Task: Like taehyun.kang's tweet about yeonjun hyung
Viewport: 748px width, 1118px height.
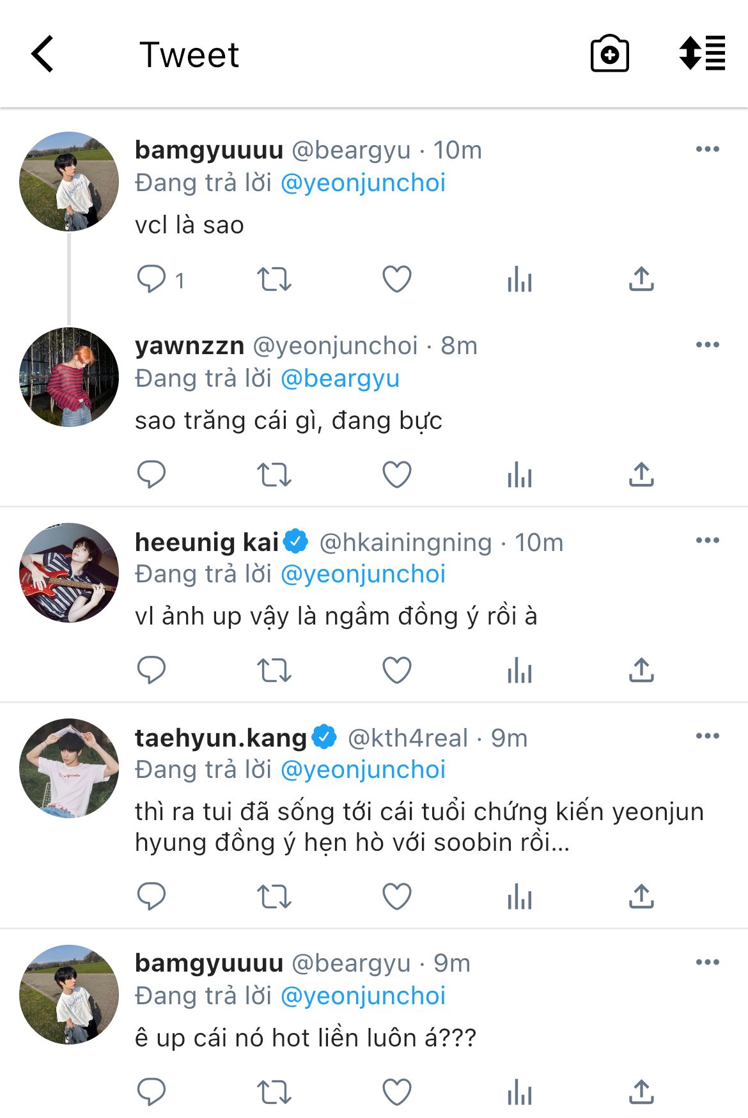Action: [x=396, y=897]
